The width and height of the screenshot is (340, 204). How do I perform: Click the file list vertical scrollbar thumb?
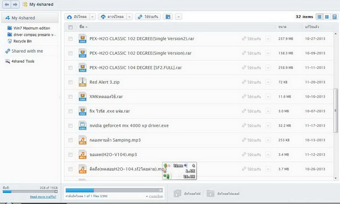(336, 110)
